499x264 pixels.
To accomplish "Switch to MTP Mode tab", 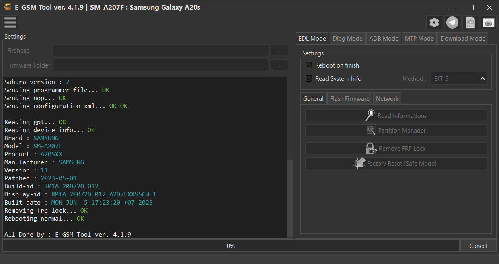I will [x=419, y=38].
